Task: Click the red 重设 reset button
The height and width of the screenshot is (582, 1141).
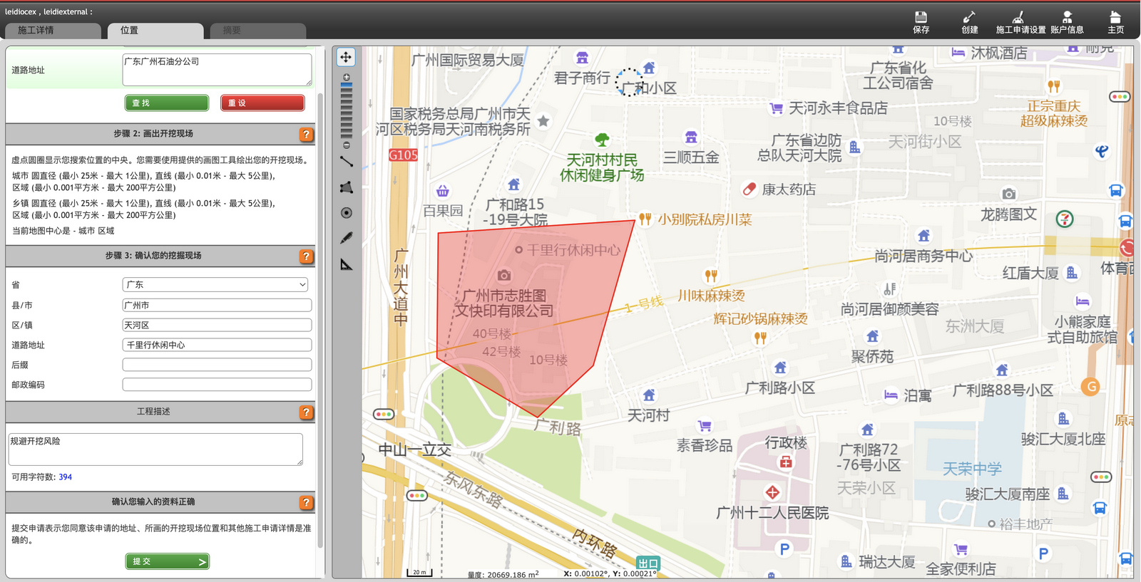Action: tap(262, 103)
